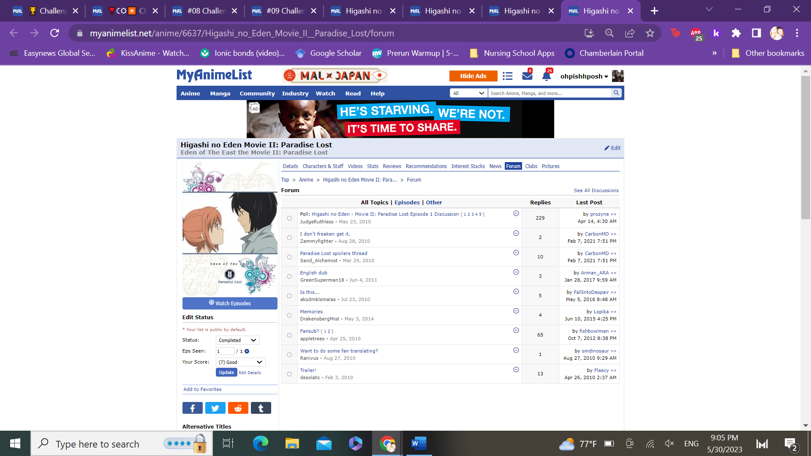Select radio button for English dub topic
The image size is (811, 456).
pyautogui.click(x=289, y=277)
